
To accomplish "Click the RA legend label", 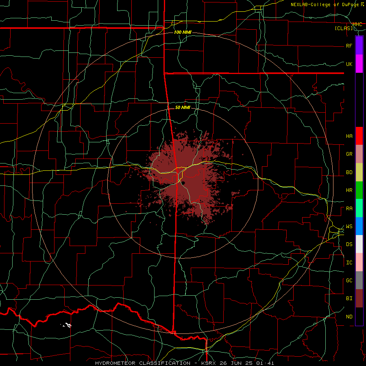I will pyautogui.click(x=349, y=209).
